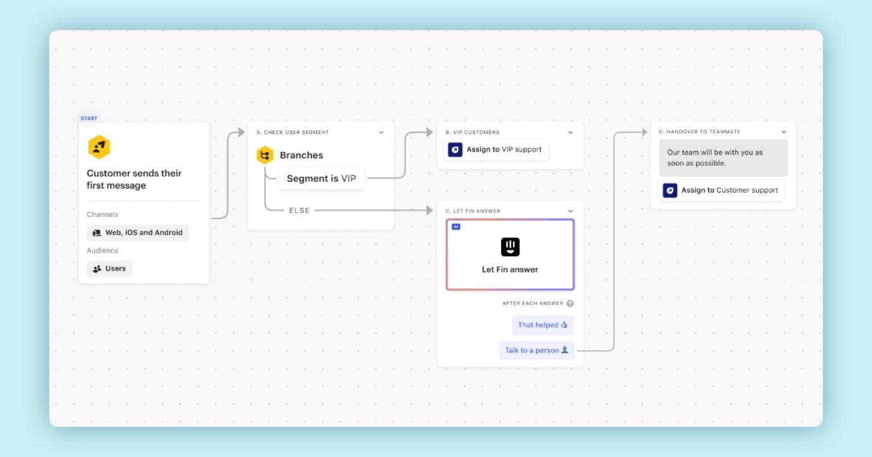Click the assignment icon on Assign to VIP support
This screenshot has height=457, width=872.
point(455,150)
